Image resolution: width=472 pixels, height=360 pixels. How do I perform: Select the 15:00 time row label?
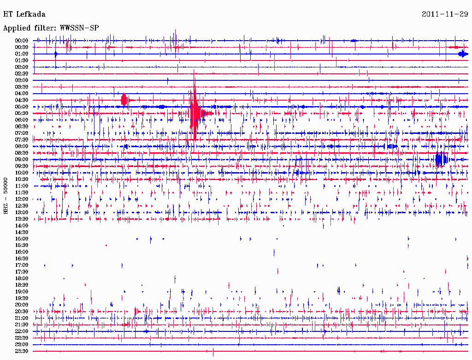(22, 239)
